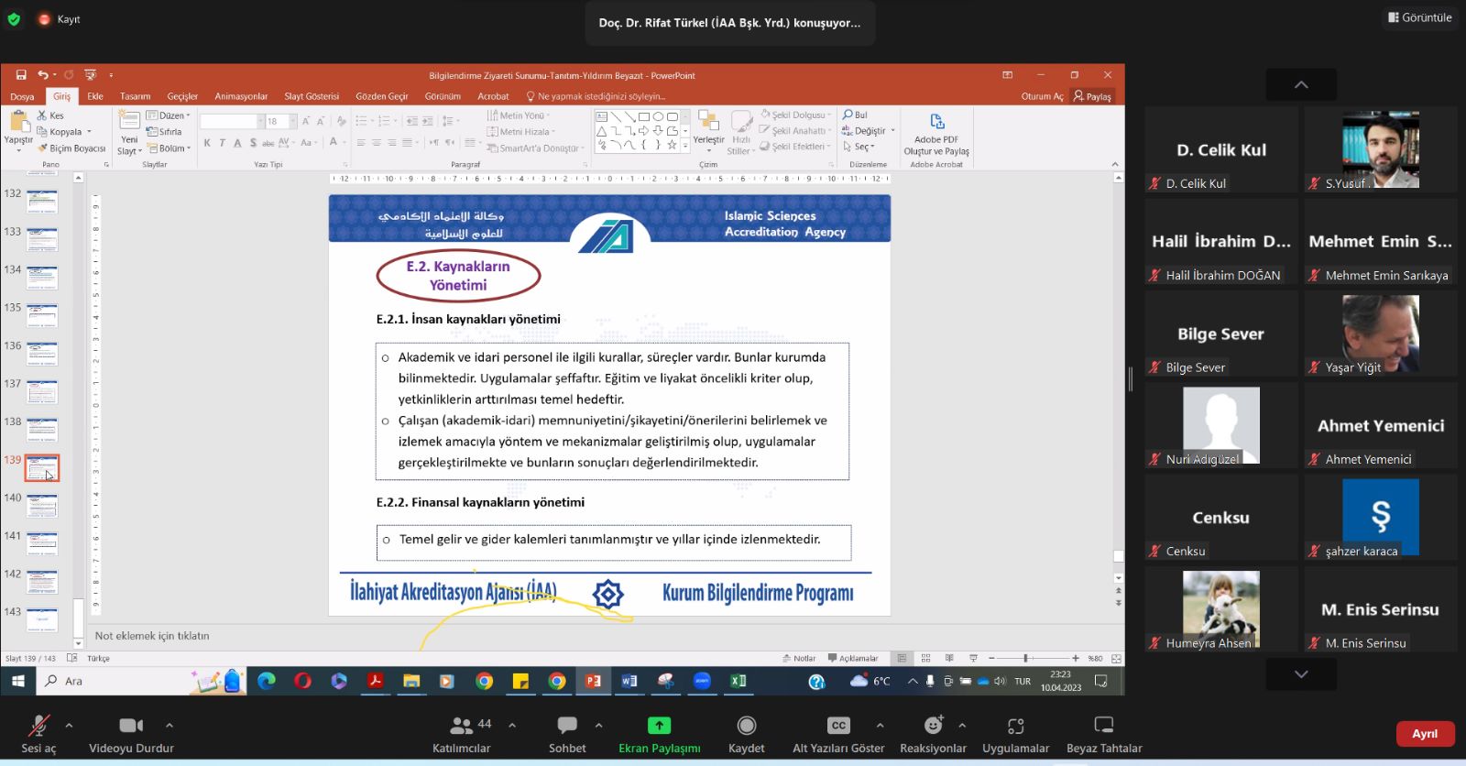The width and height of the screenshot is (1466, 766).
Task: Toggle captions with Alt Yazıları Göster
Action: (x=838, y=732)
